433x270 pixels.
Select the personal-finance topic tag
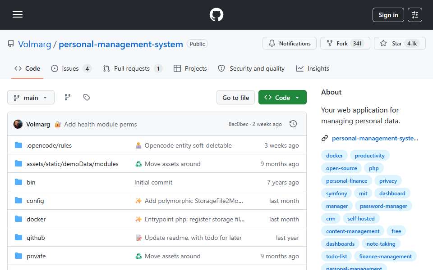click(x=346, y=181)
